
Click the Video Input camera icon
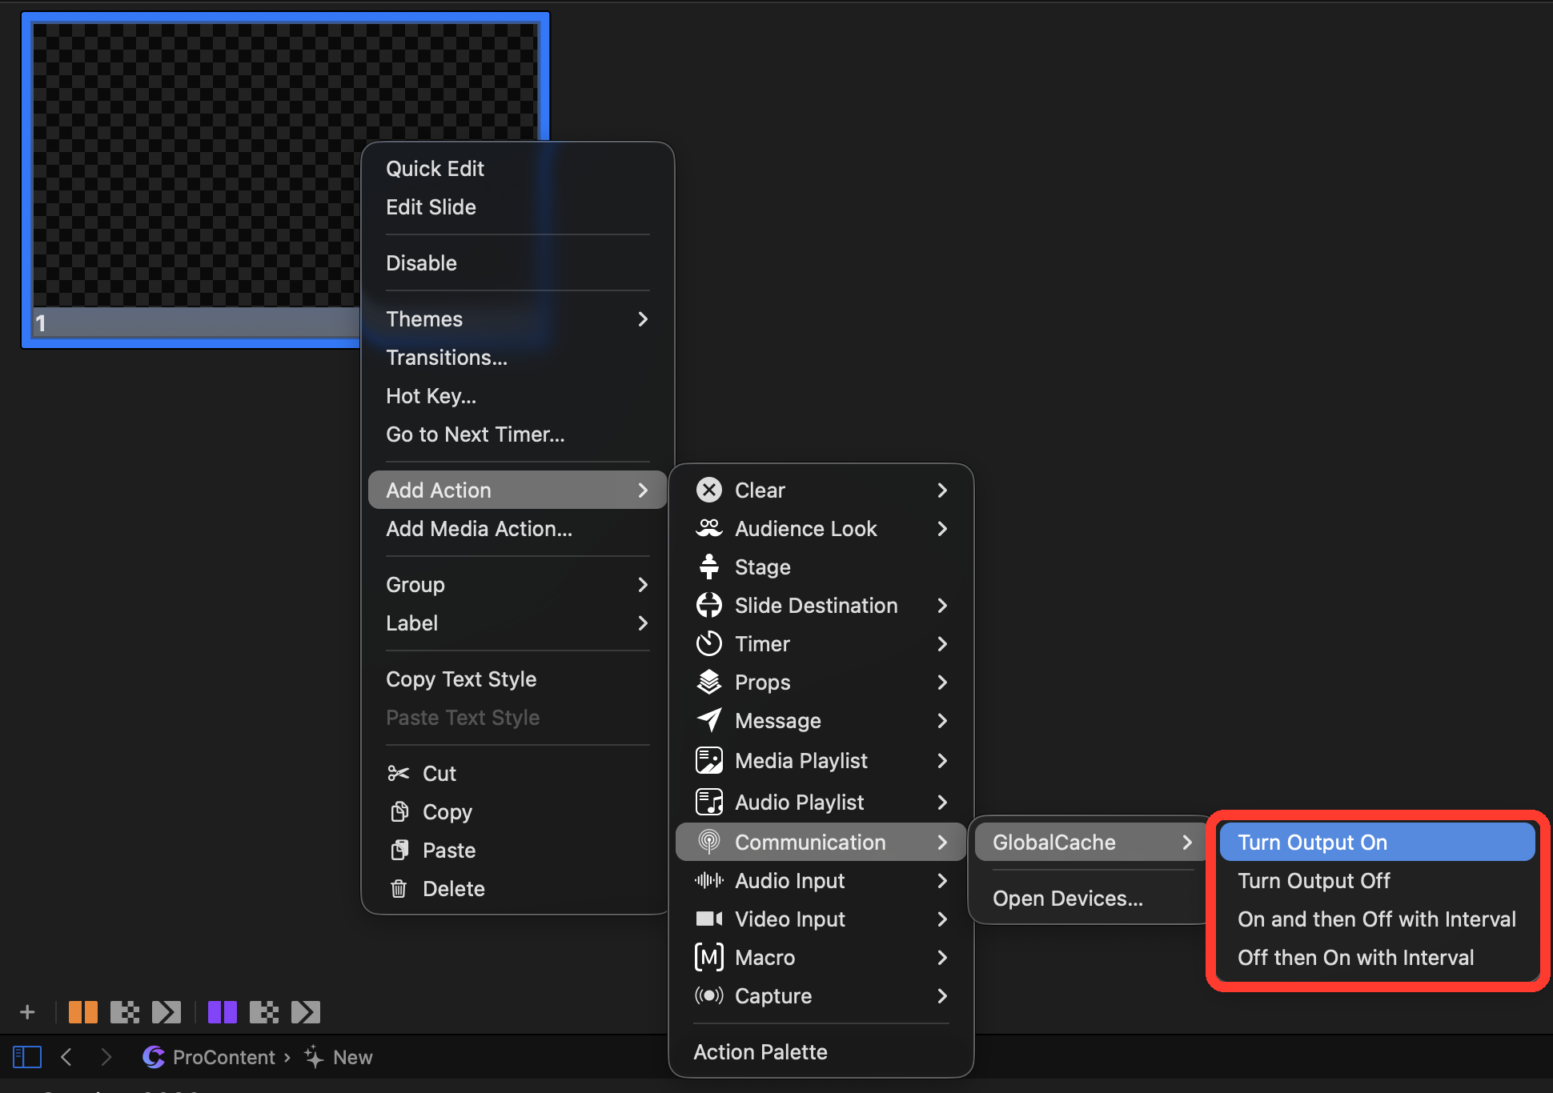click(x=708, y=919)
